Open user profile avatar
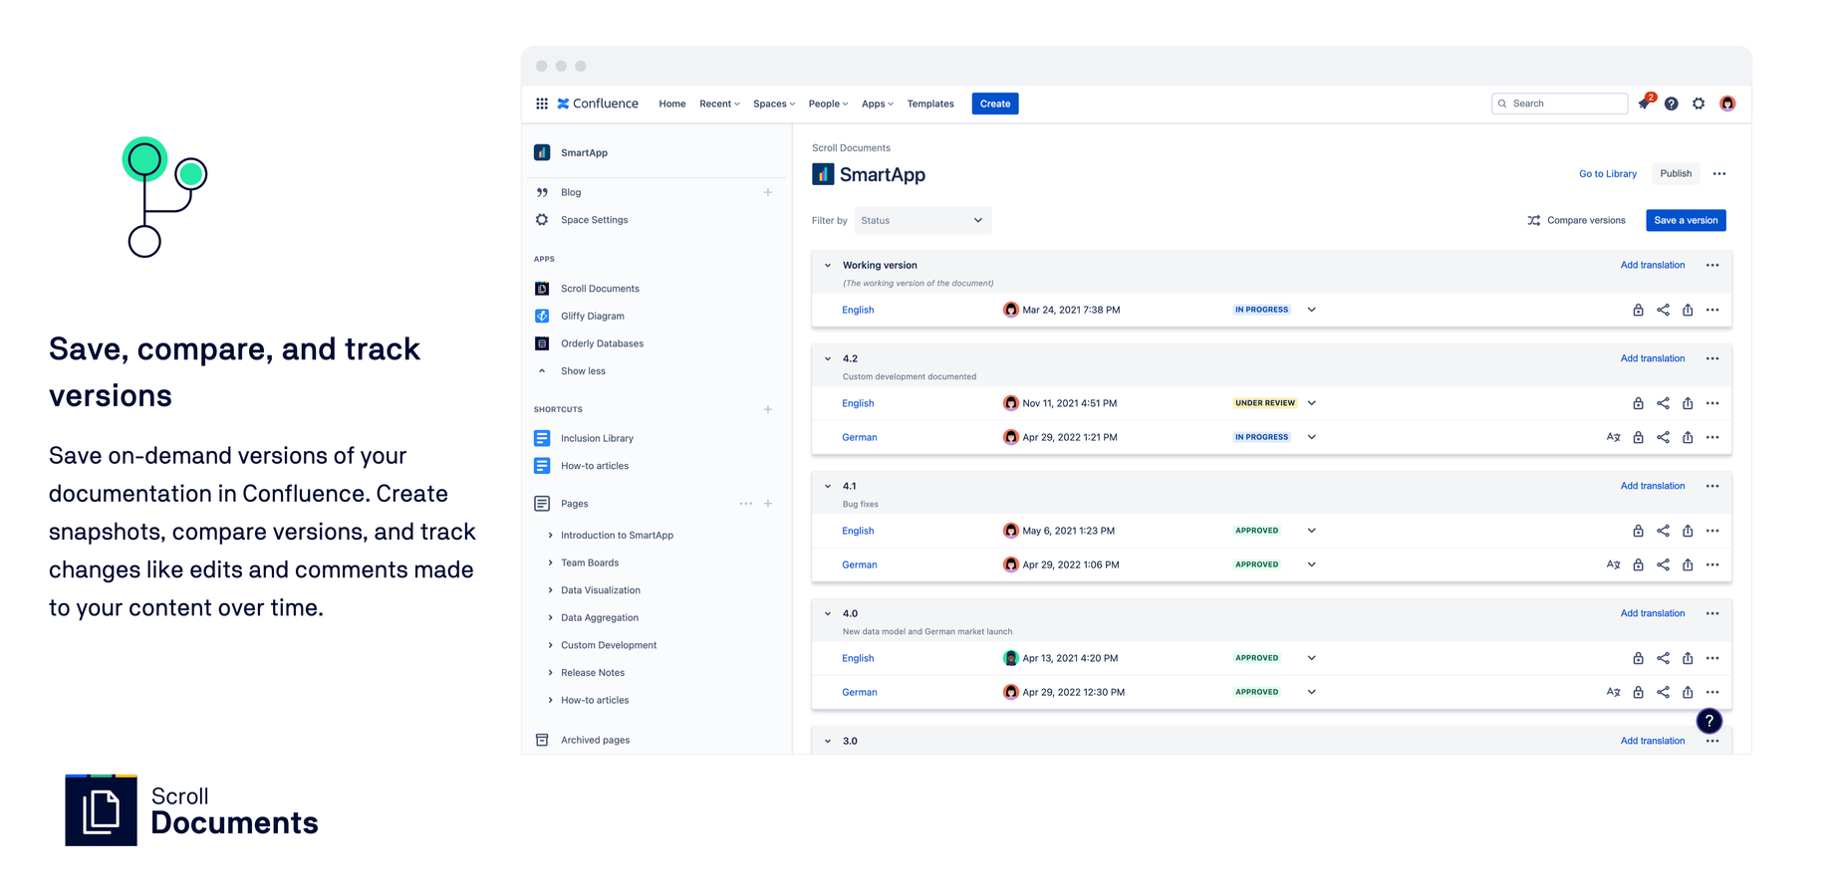 pyautogui.click(x=1727, y=104)
